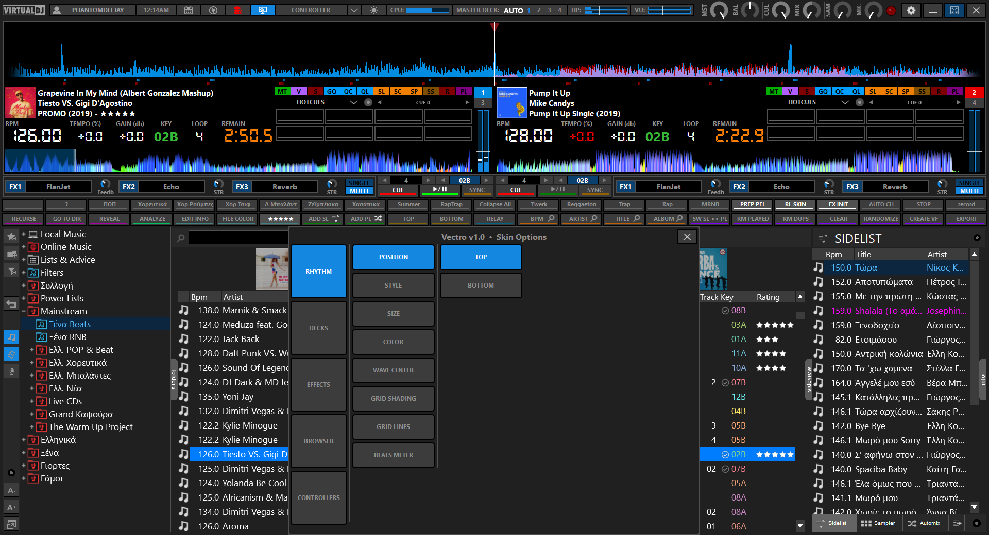989x535 pixels.
Task: Open left deck HOTCUES dropdown
Action: (x=353, y=102)
